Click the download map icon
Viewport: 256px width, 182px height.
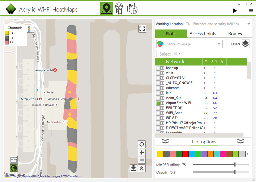[x=133, y=168]
